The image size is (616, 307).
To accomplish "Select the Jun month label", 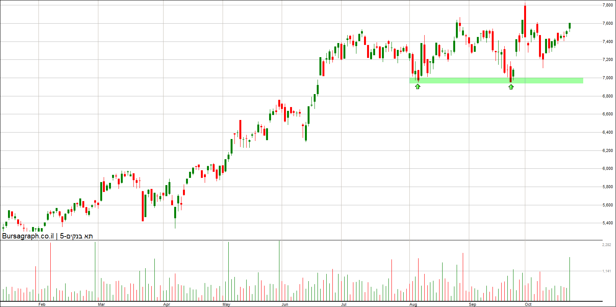I will coord(285,304).
